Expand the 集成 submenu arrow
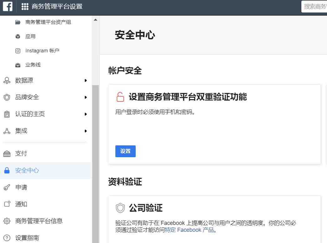The height and width of the screenshot is (243, 327). (x=86, y=131)
